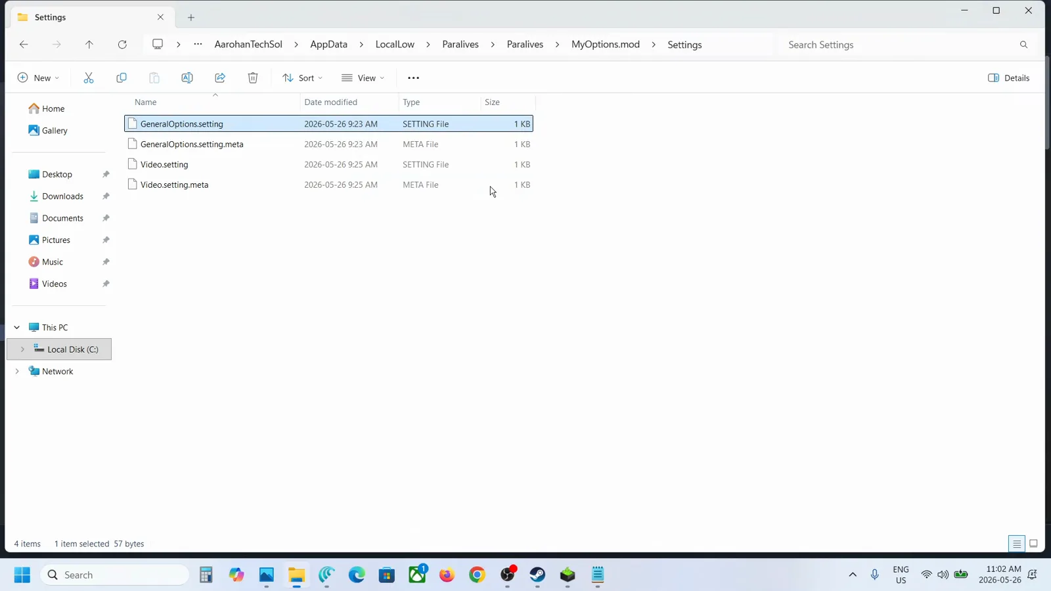Close the Settings tab
The width and height of the screenshot is (1051, 591).
pos(160,17)
